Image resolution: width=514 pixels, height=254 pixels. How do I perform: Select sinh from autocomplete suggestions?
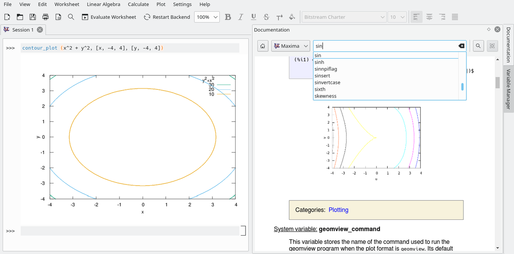click(320, 62)
